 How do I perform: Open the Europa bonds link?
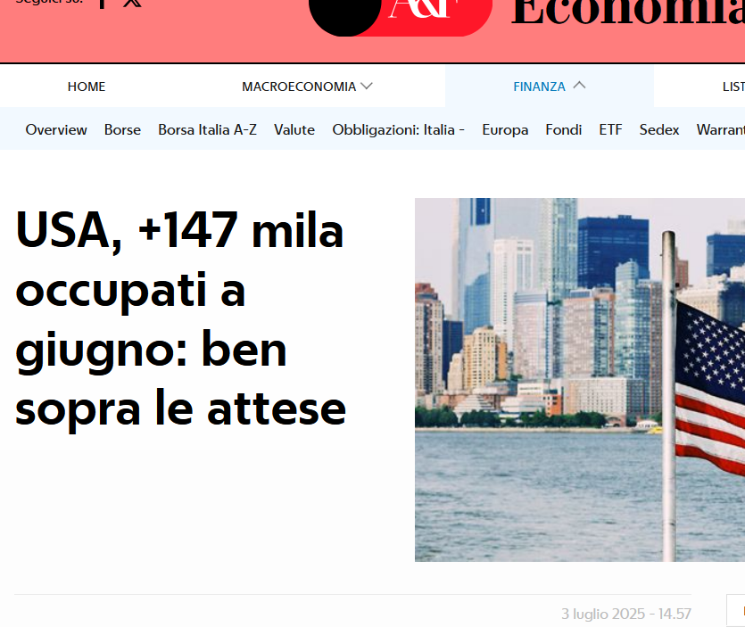coord(505,129)
